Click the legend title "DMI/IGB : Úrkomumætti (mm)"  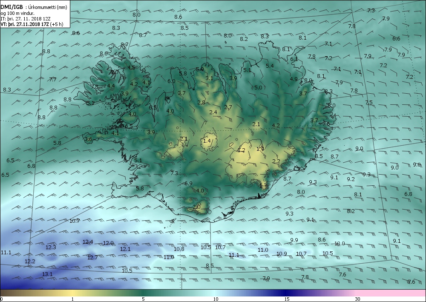pyautogui.click(x=34, y=7)
